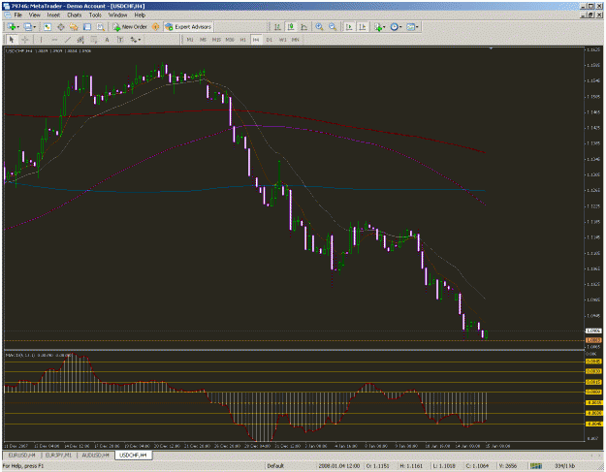This screenshot has width=606, height=472.
Task: Click the New Order button
Action: tap(130, 26)
